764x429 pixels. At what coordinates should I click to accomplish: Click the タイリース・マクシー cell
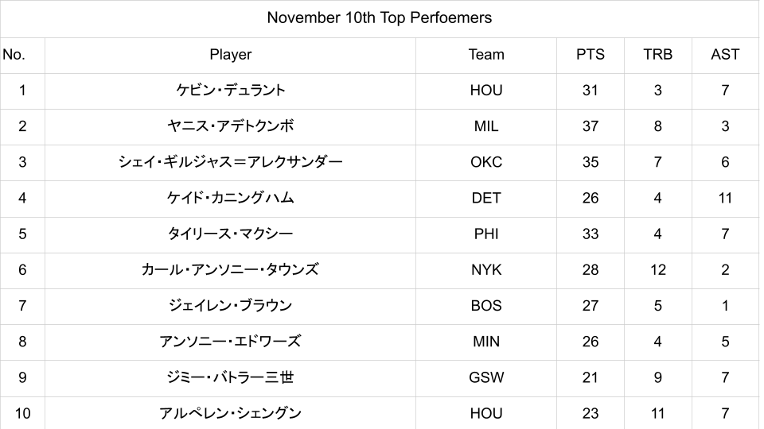231,234
